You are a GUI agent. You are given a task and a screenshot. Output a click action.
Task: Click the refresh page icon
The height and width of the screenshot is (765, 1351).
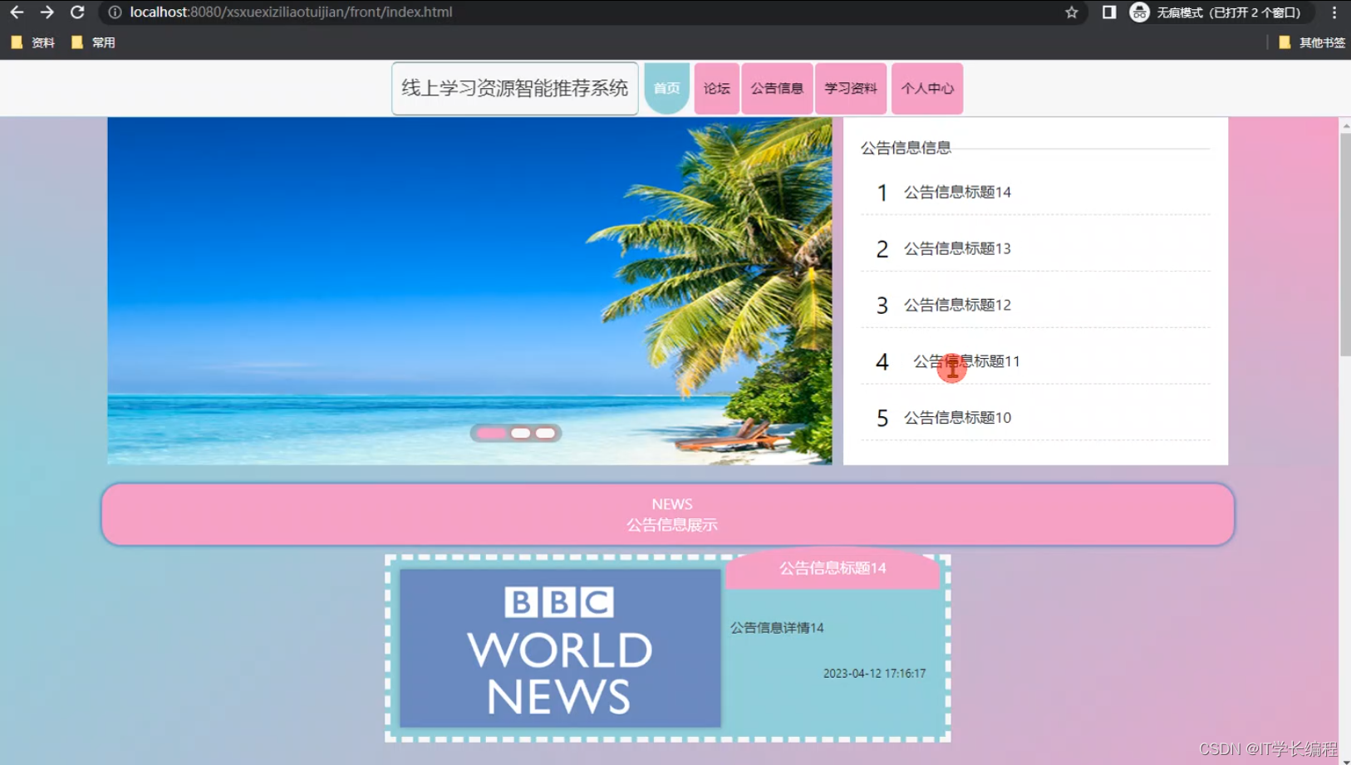77,12
